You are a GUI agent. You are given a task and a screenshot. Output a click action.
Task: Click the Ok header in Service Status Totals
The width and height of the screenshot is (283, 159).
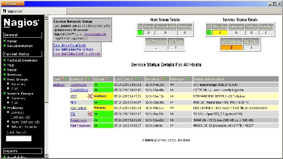click(209, 26)
